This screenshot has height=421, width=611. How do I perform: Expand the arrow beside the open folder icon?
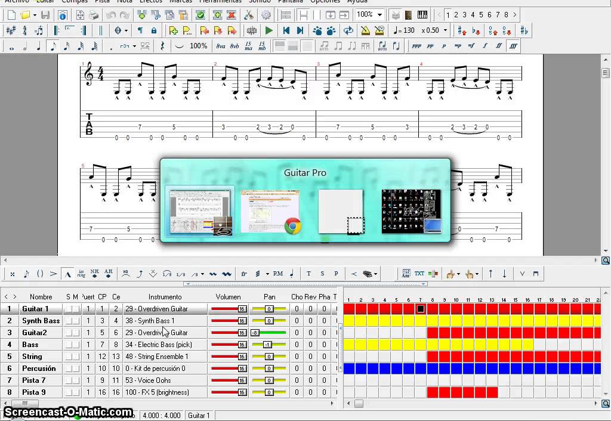coord(35,15)
